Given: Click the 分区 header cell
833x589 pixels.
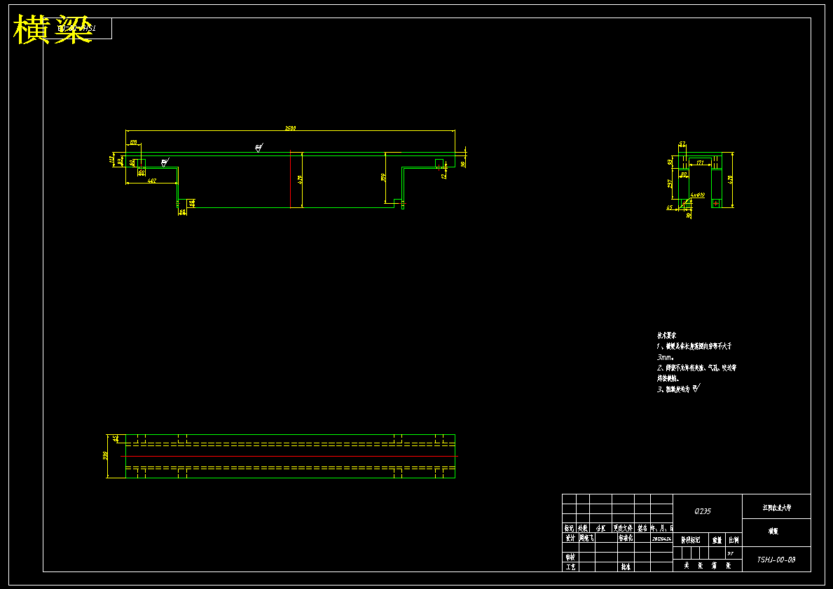Looking at the screenshot, I should tap(600, 528).
